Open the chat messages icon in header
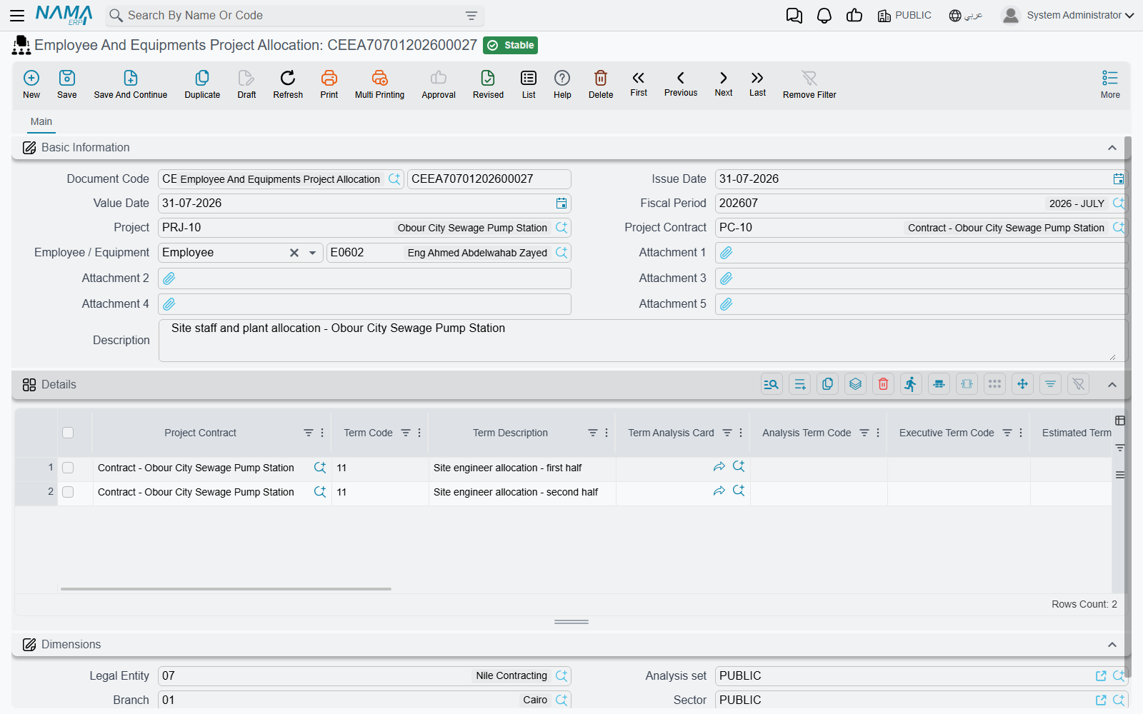Screen dimensions: 1143x714 click(794, 15)
